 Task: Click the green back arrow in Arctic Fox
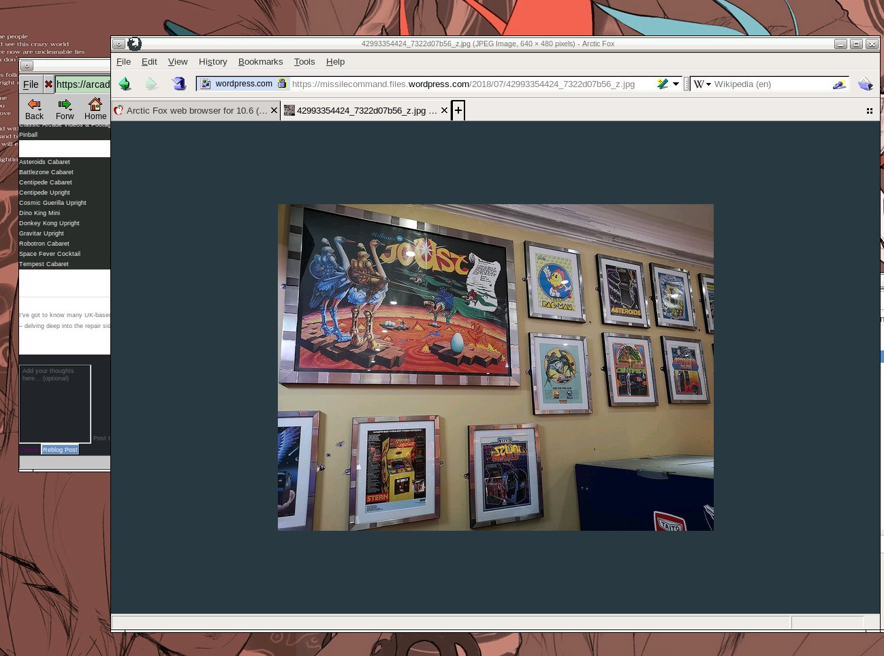[x=125, y=84]
